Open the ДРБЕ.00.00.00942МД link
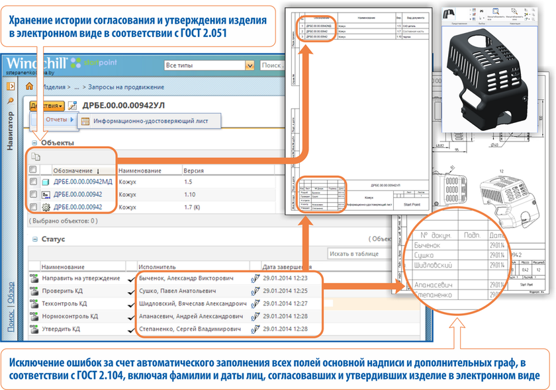556x390 pixels. 82,182
